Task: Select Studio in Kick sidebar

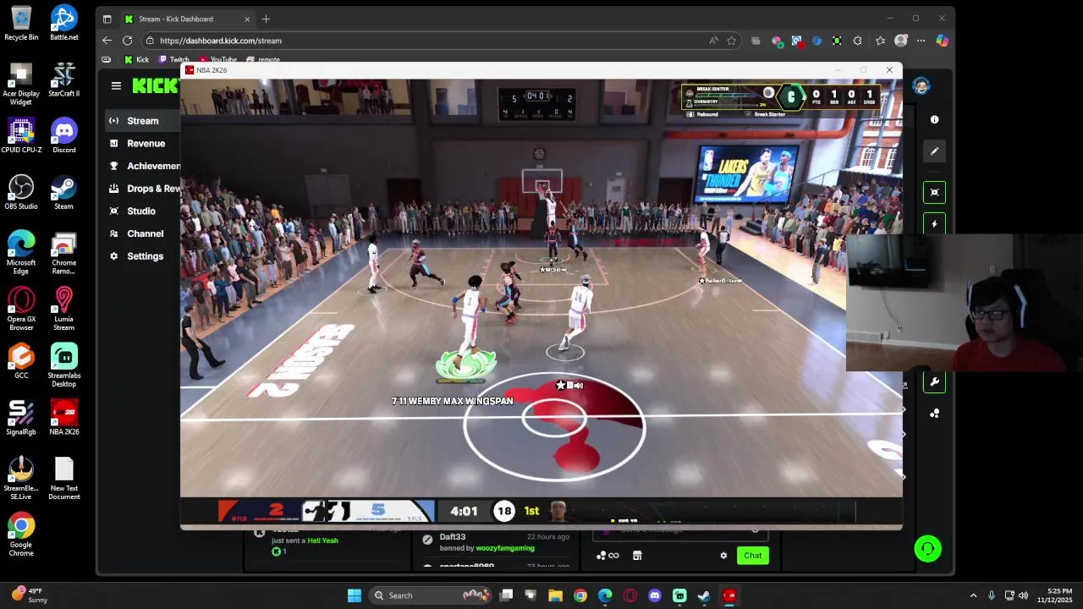Action: pos(142,211)
